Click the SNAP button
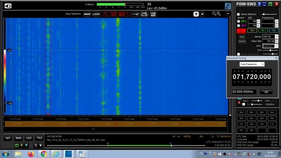 [87, 14]
